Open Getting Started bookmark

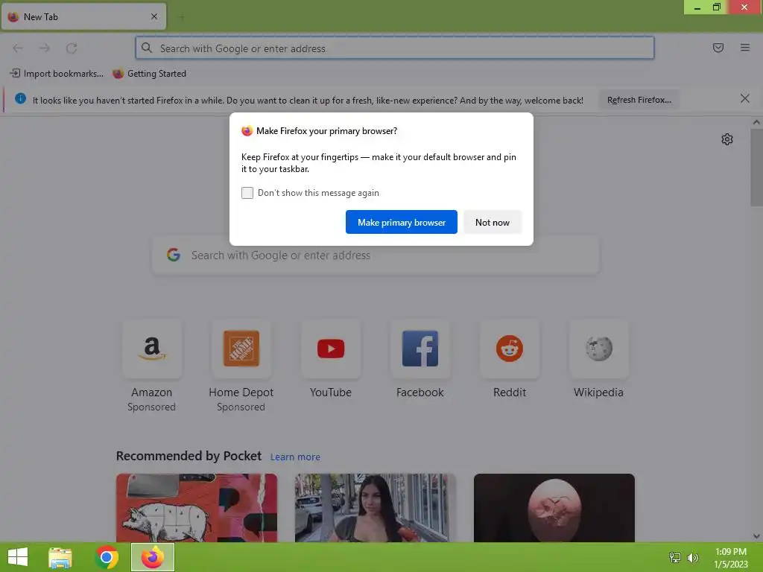click(149, 74)
